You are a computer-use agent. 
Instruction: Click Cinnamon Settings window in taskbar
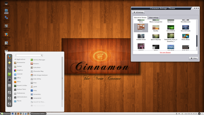38,114
